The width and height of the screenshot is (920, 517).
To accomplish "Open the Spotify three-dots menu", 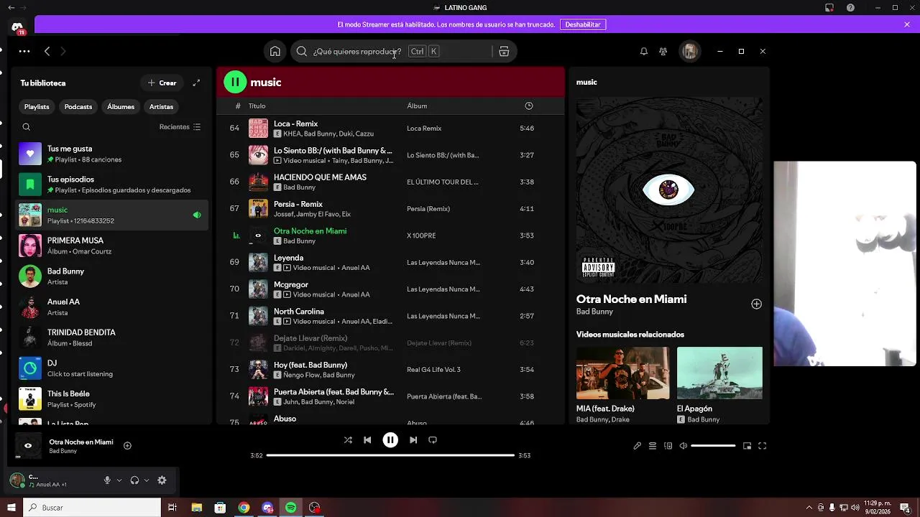I will 24,52.
